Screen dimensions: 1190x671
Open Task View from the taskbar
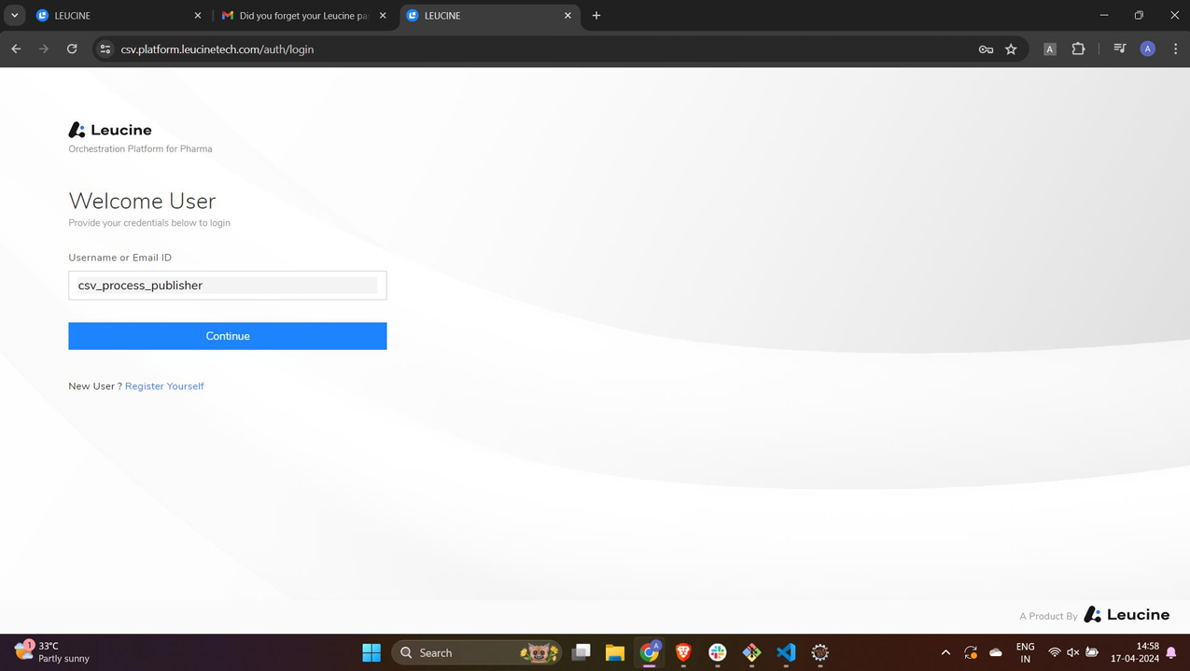click(581, 652)
